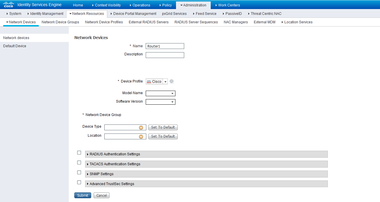Switch to the External RADIUS Servers tab
Screen dimensions: 380x202
pos(149,22)
